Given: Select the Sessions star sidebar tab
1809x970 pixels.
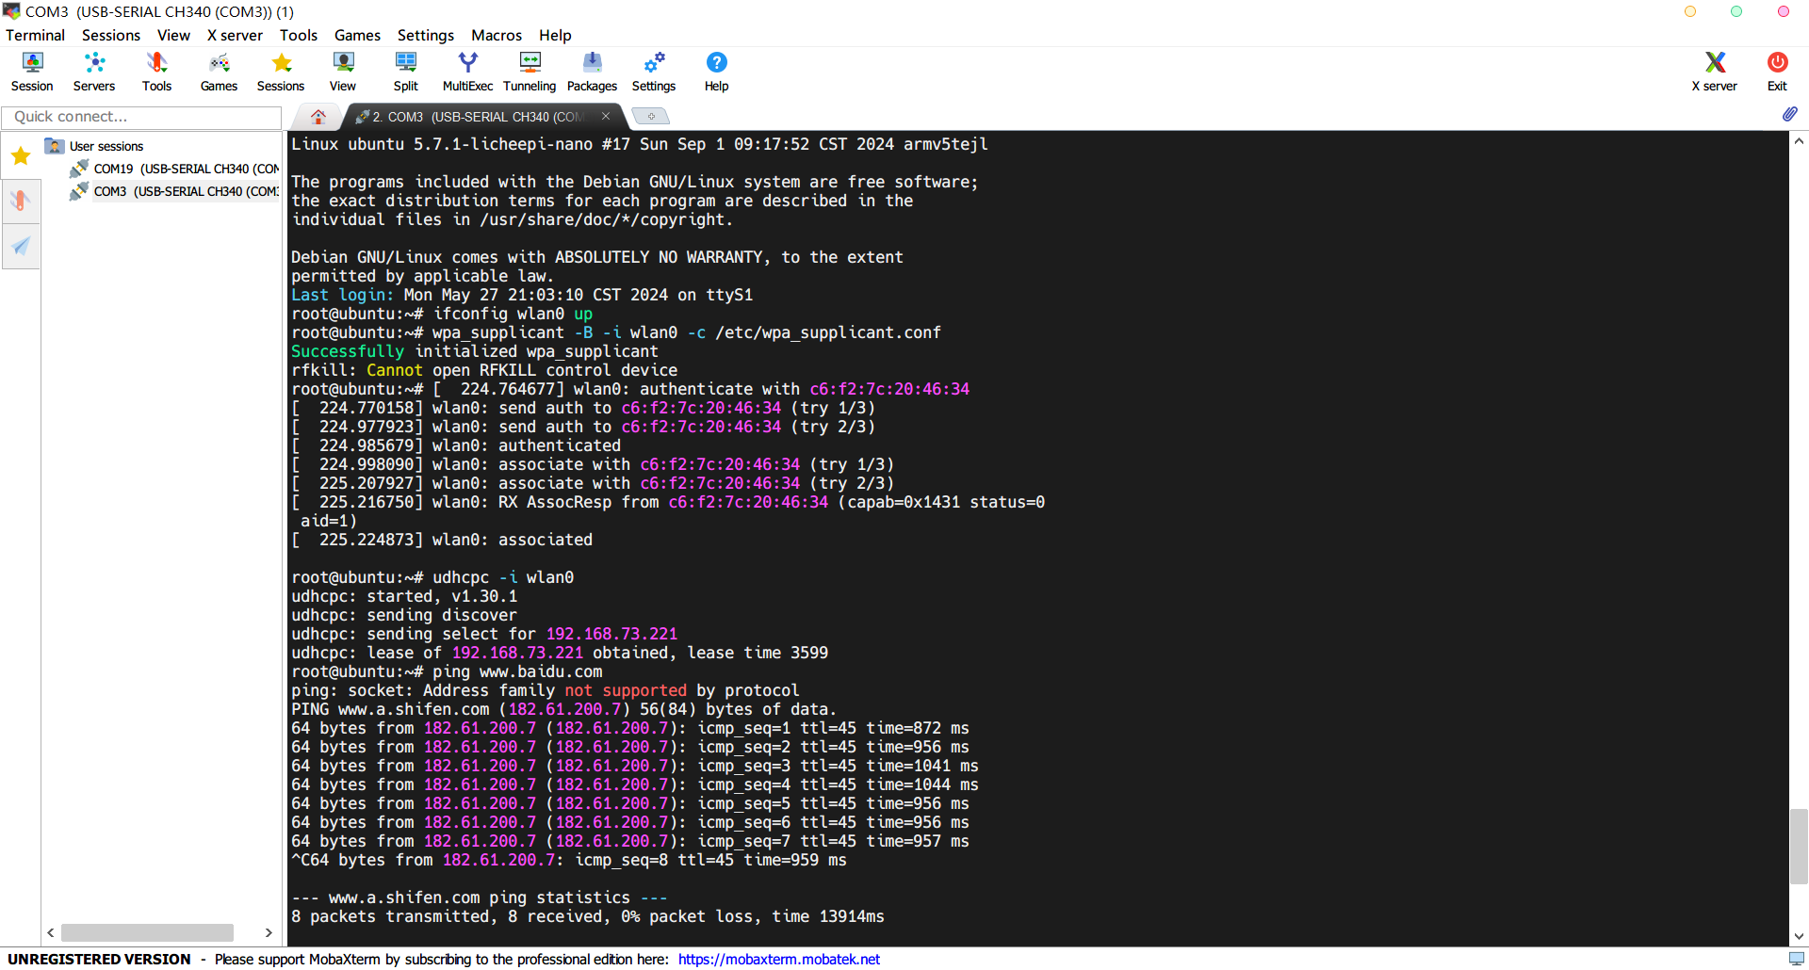Looking at the screenshot, I should point(21,155).
